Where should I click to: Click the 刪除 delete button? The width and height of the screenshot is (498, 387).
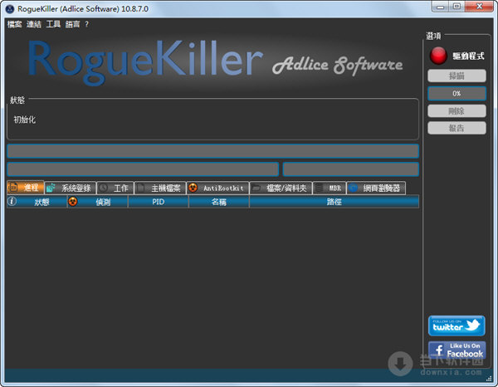point(456,111)
